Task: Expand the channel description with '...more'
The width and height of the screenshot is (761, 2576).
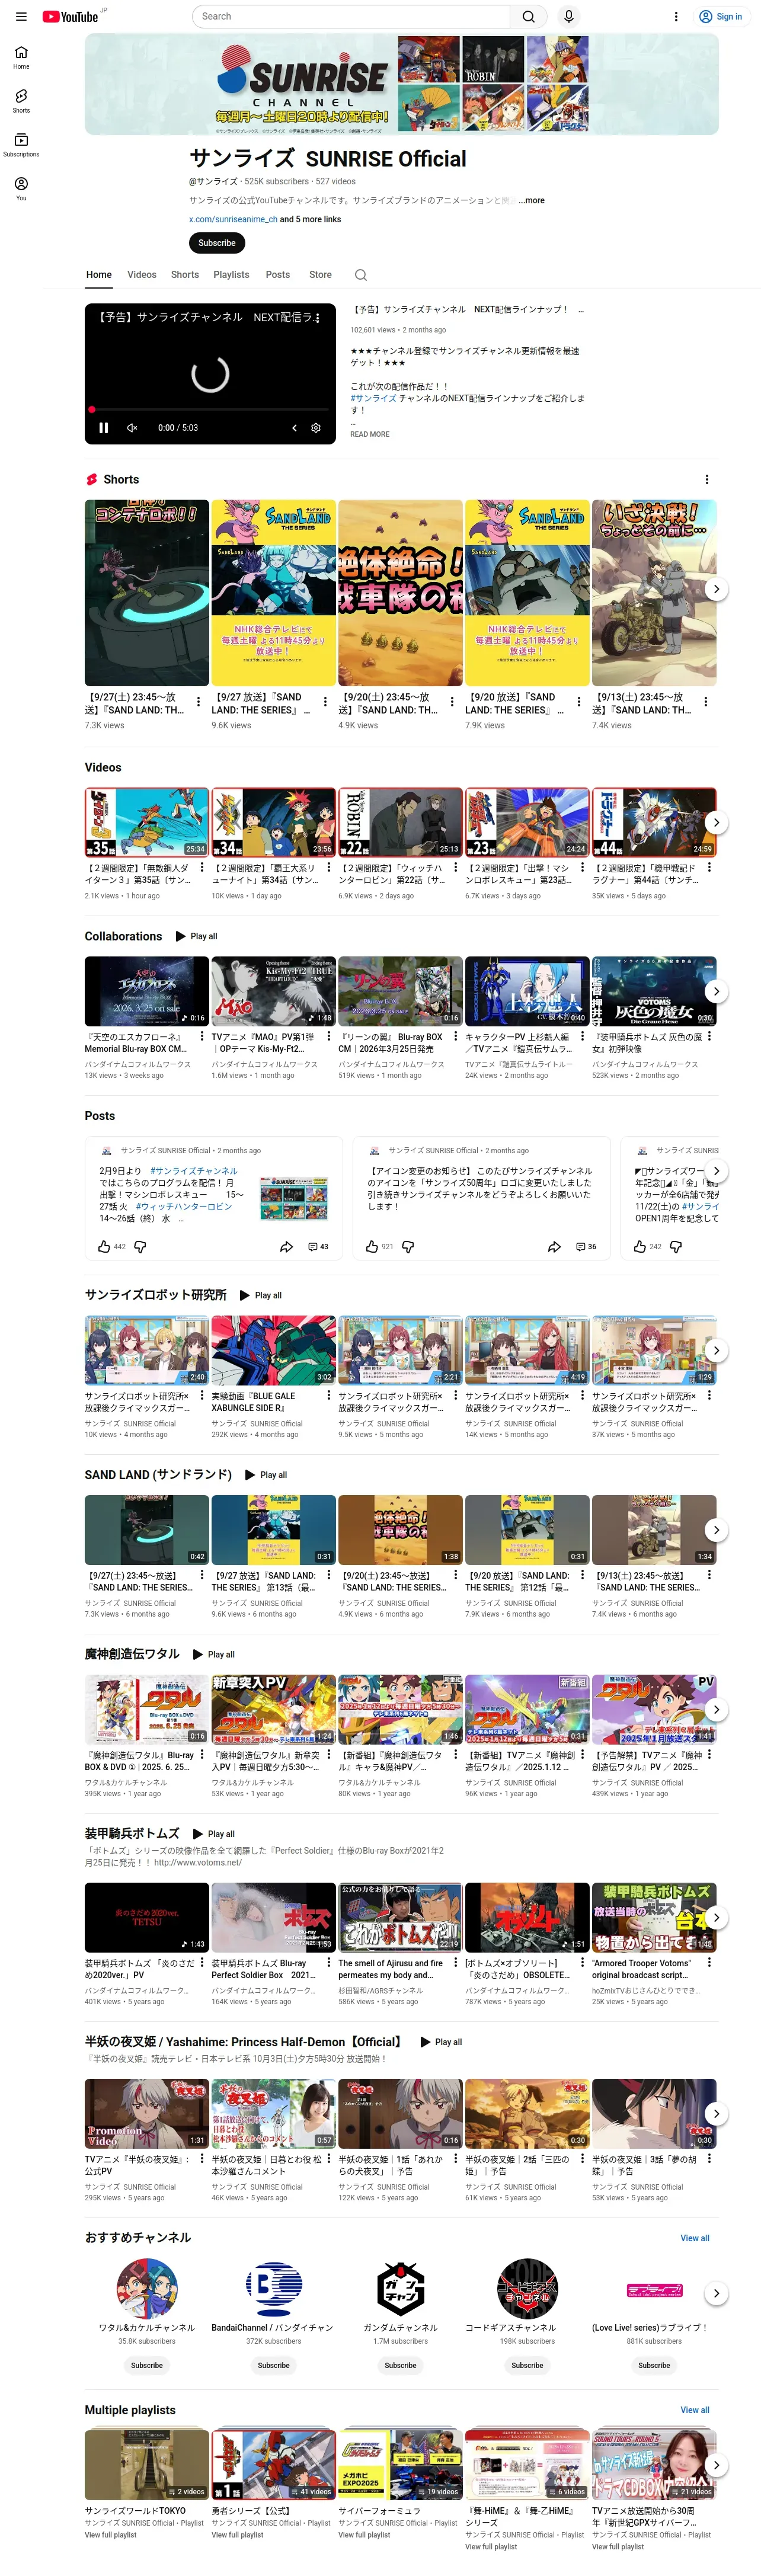Action: tap(532, 201)
